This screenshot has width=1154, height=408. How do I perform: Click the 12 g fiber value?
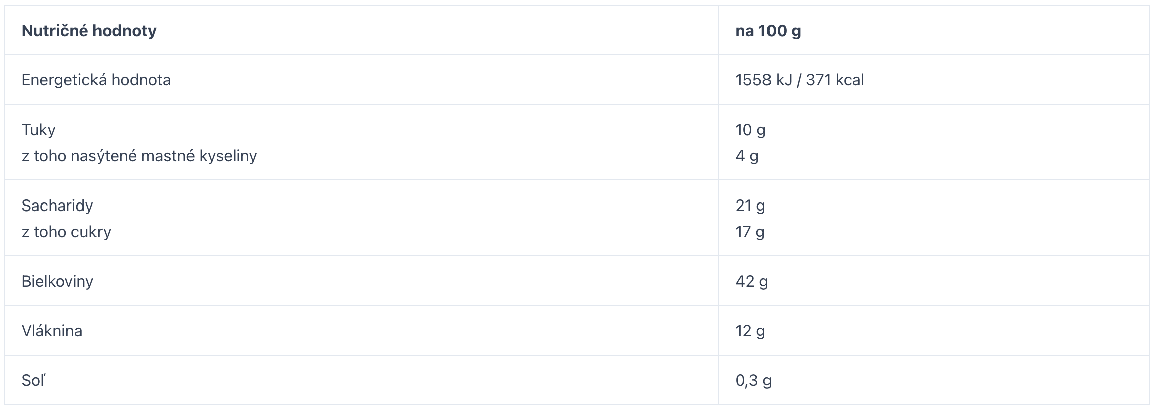click(750, 331)
